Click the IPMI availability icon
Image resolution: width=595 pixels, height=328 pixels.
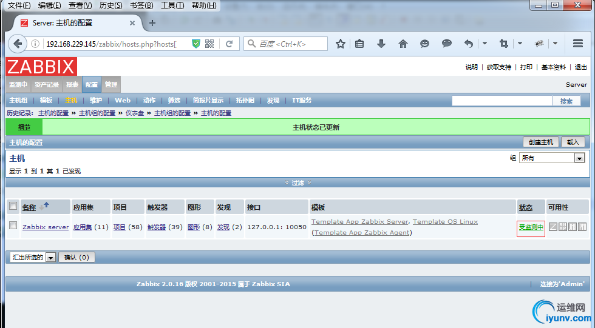click(582, 227)
